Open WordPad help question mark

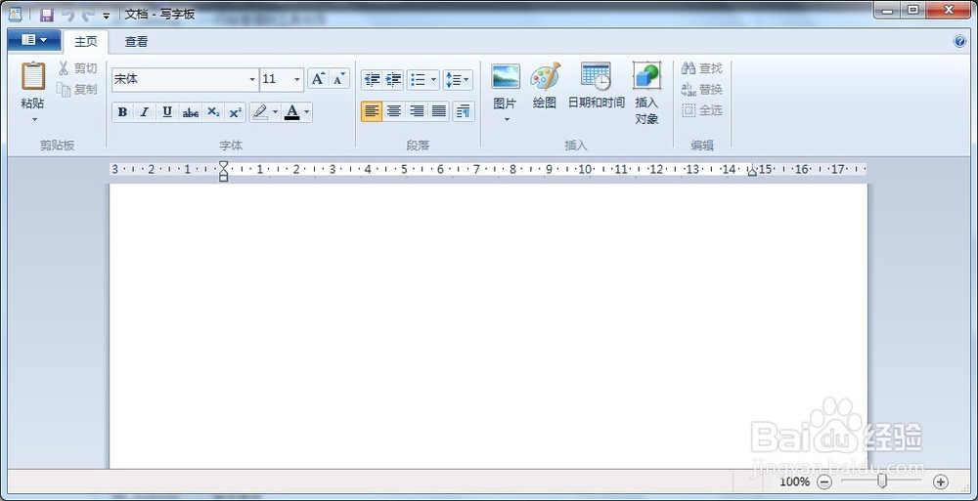(x=960, y=42)
